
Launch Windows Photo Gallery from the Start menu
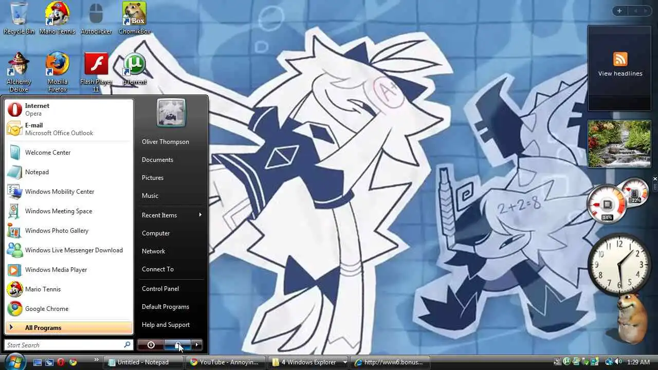(69, 231)
